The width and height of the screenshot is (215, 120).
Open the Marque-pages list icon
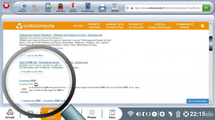[88, 6]
